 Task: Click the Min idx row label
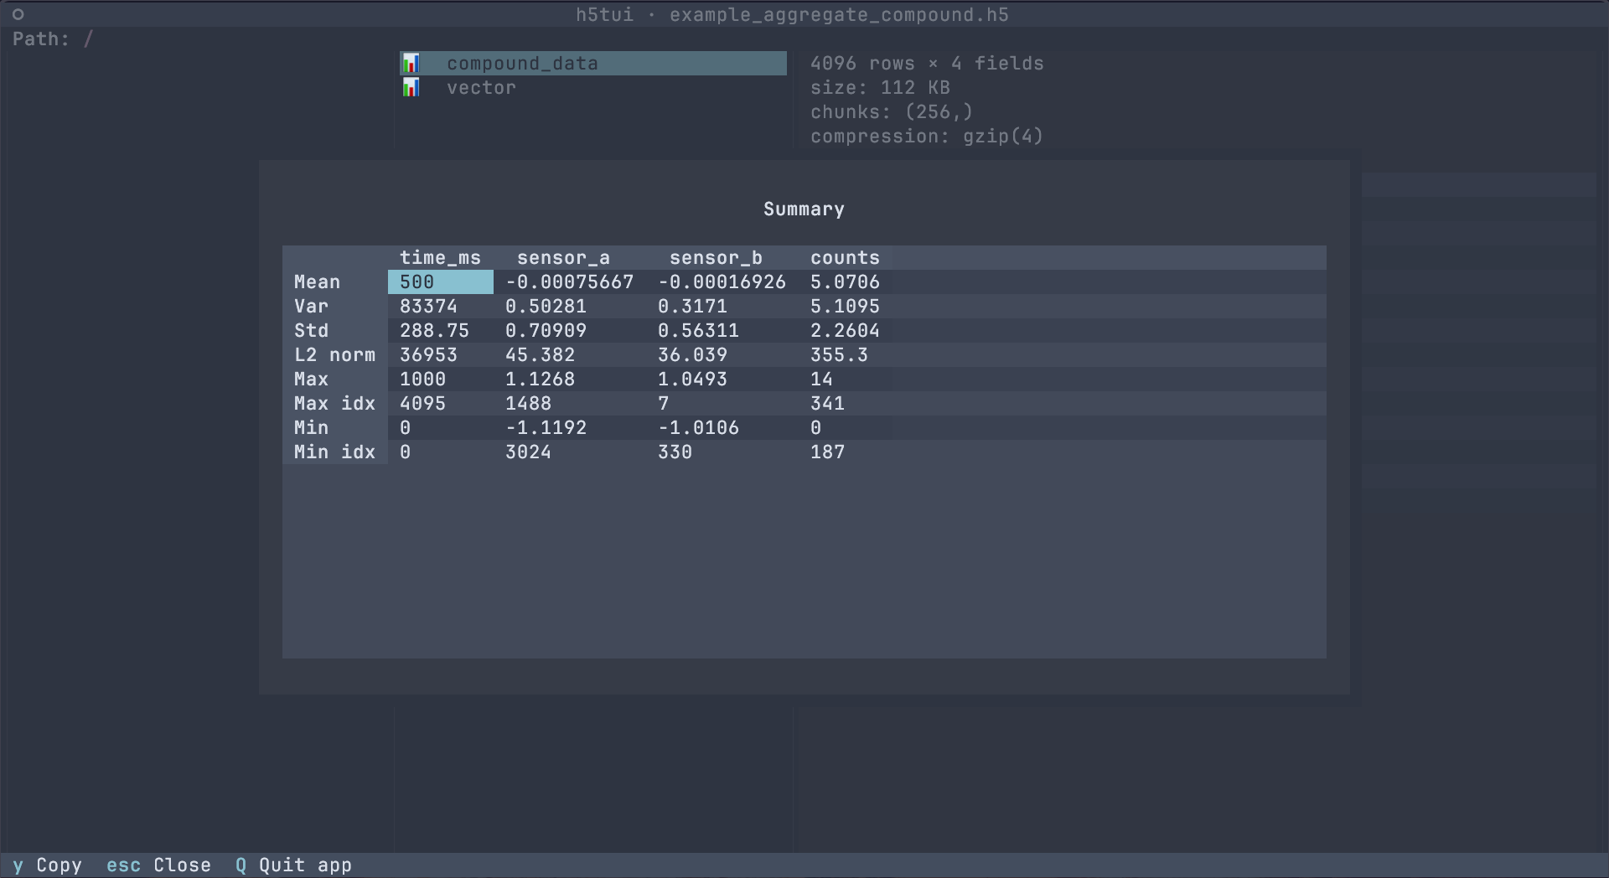pos(334,452)
